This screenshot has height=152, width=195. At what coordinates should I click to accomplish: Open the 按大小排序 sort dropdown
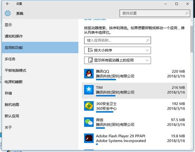(x=118, y=50)
